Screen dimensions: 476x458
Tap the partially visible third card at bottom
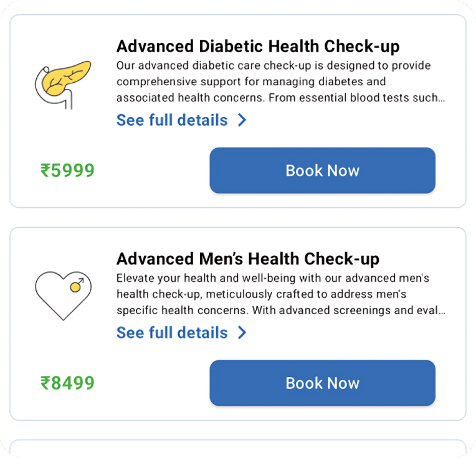[x=238, y=449]
